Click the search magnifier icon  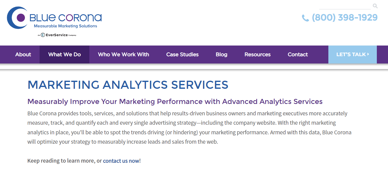click(375, 6)
